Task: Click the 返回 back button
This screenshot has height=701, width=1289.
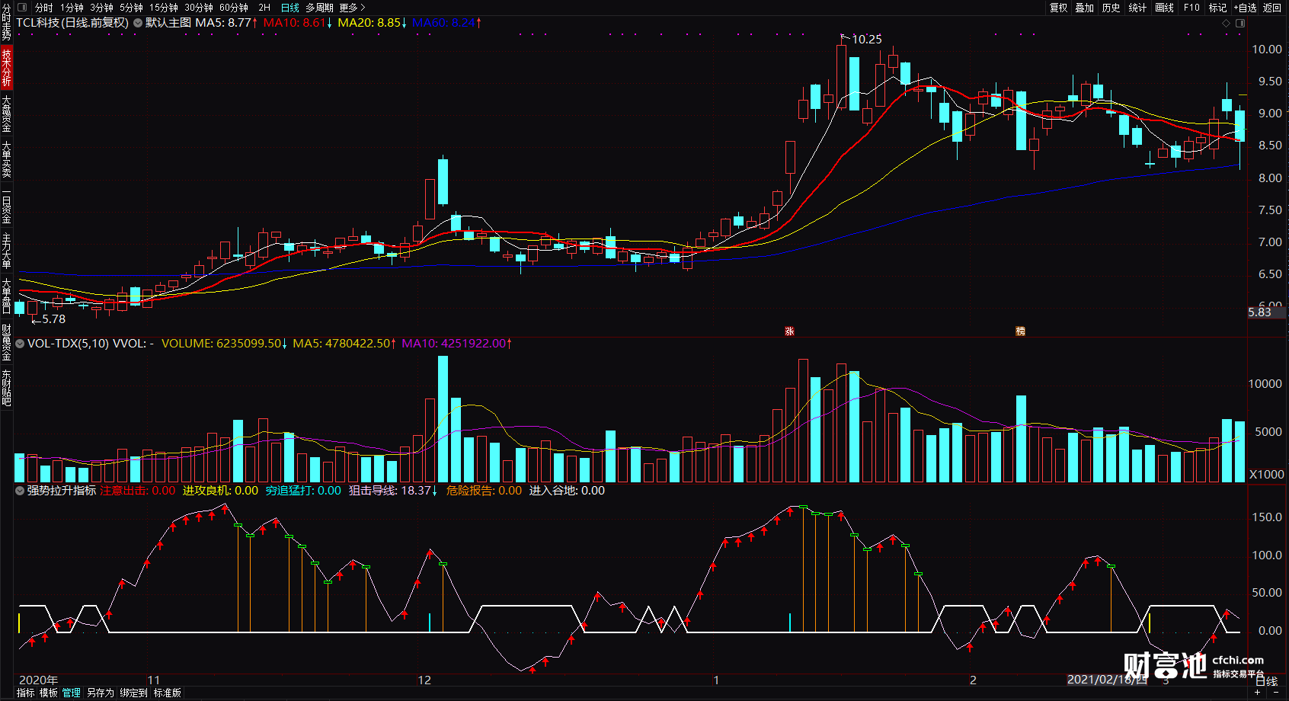Action: (x=1272, y=8)
